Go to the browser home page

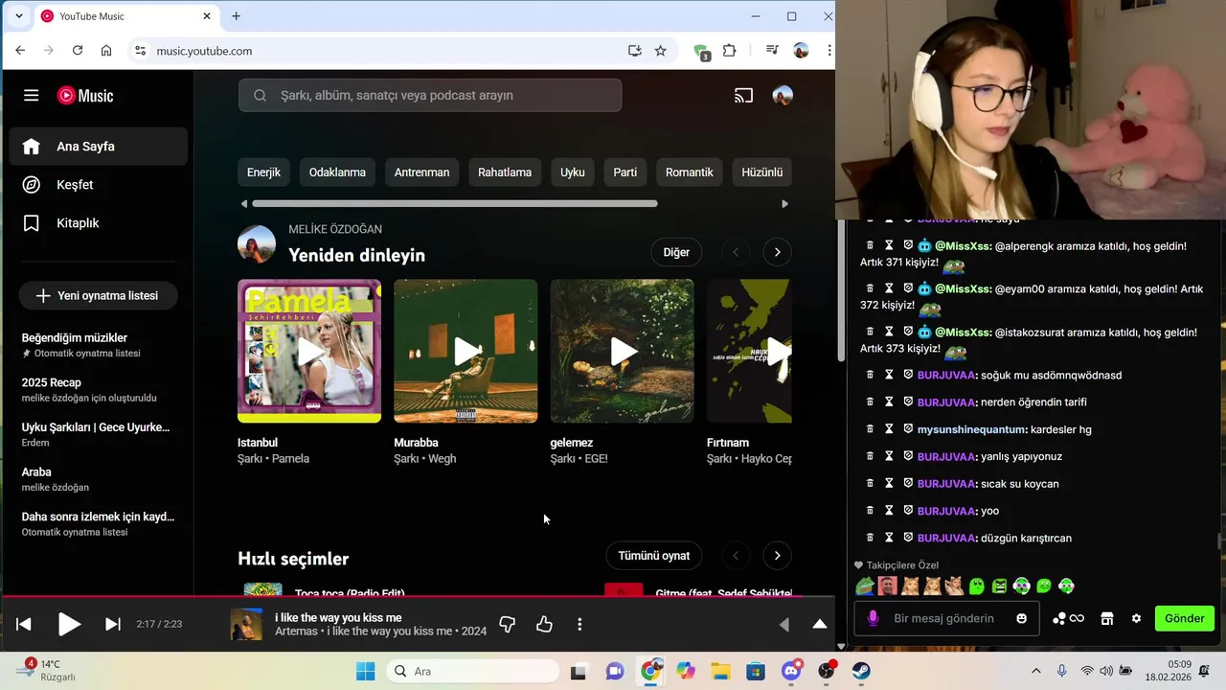click(x=106, y=51)
